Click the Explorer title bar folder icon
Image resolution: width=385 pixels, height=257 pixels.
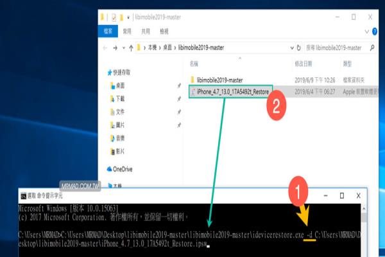tap(103, 17)
